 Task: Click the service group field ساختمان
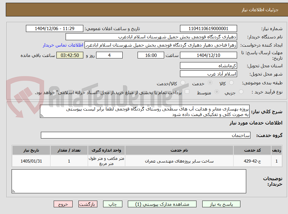[x=146, y=135]
